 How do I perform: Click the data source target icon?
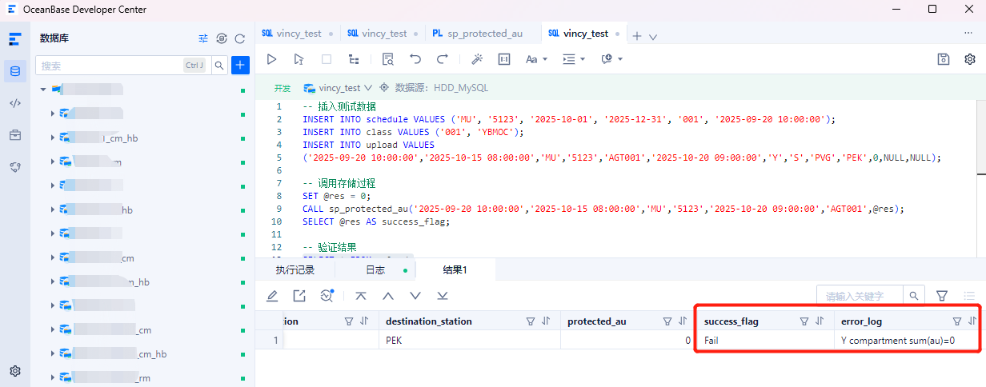click(384, 88)
